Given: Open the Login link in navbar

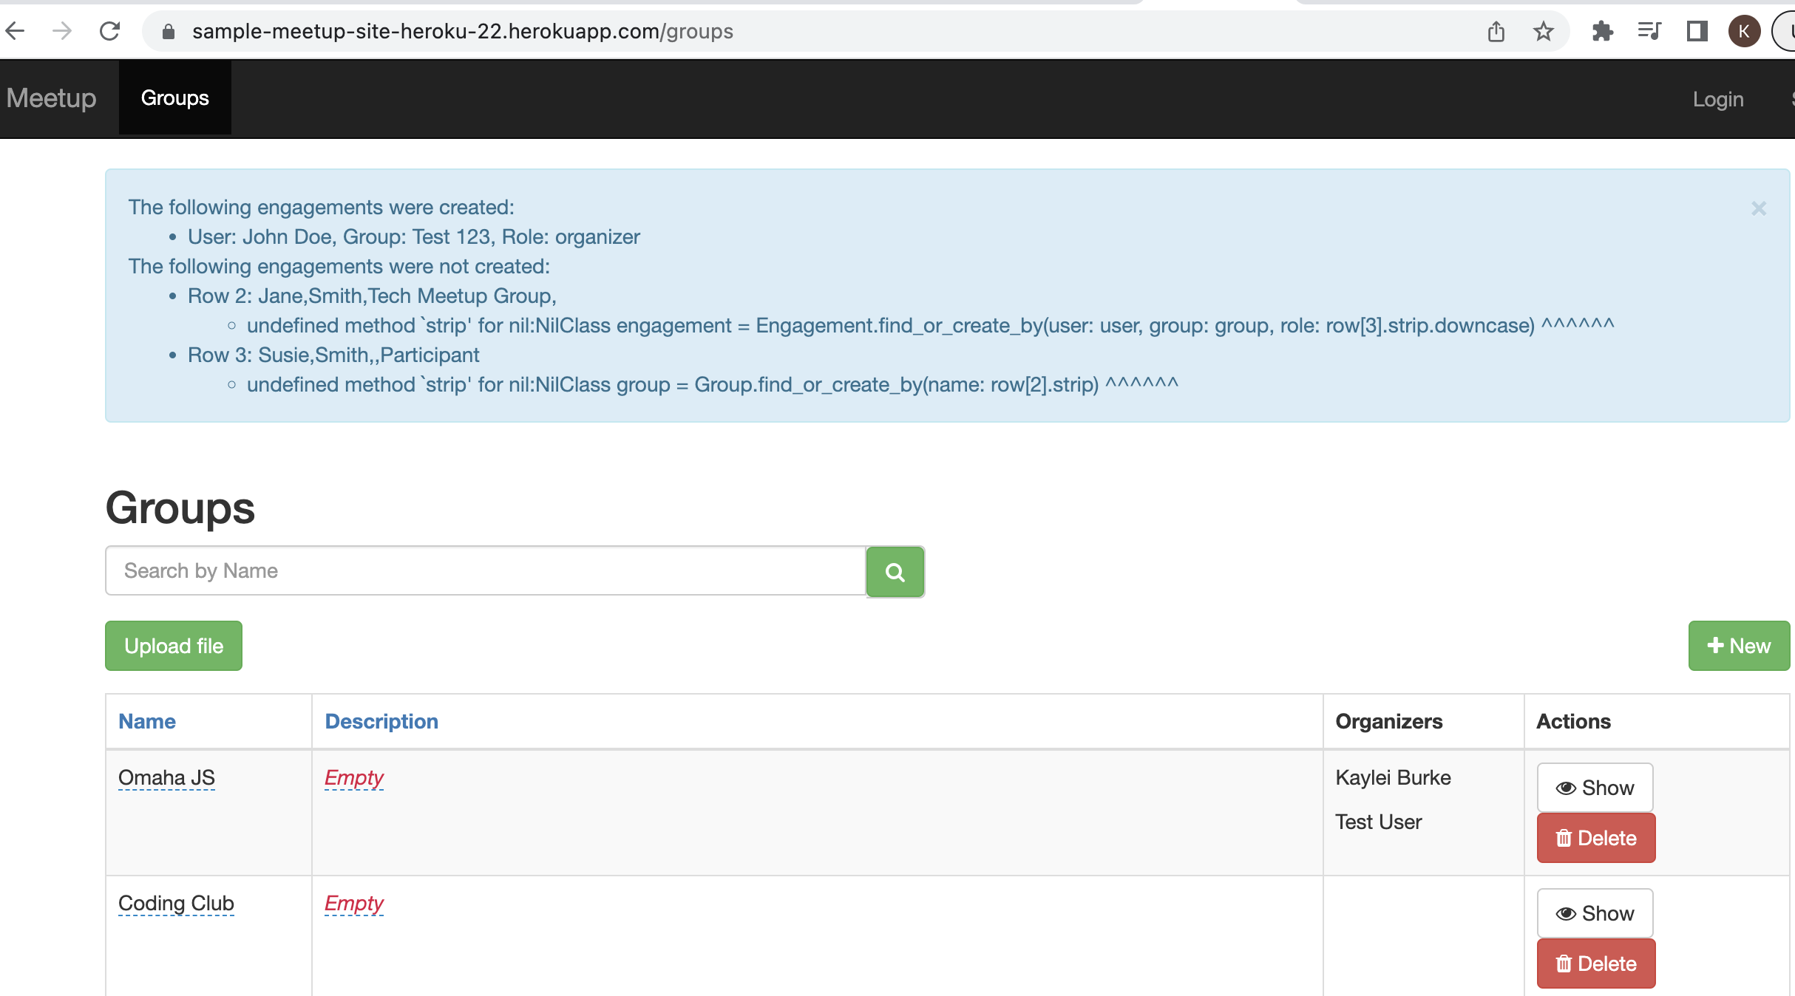Looking at the screenshot, I should coord(1718,99).
